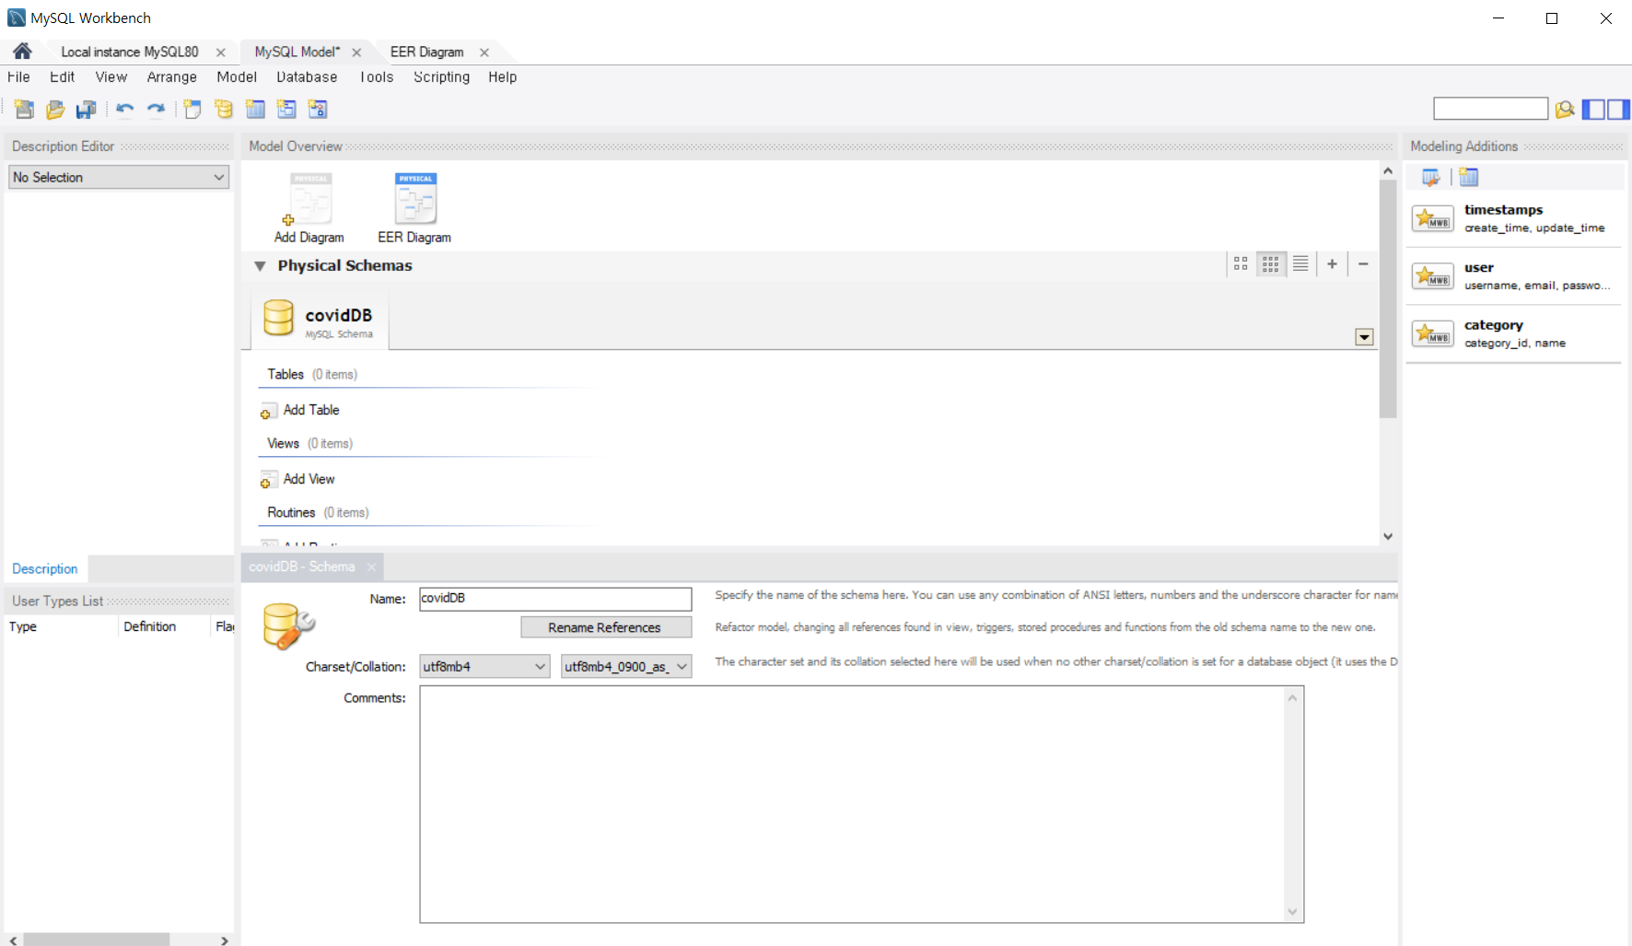Close the MySQL Model tab
The height and width of the screenshot is (946, 1632).
pyautogui.click(x=356, y=53)
